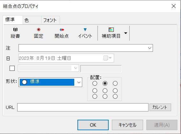Choose middle-right 配置 radio button
181x134 pixels.
(x=115, y=90)
